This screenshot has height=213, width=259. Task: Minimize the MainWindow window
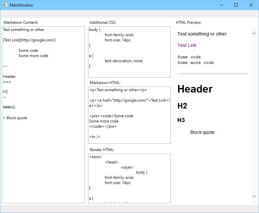pos(221,5)
